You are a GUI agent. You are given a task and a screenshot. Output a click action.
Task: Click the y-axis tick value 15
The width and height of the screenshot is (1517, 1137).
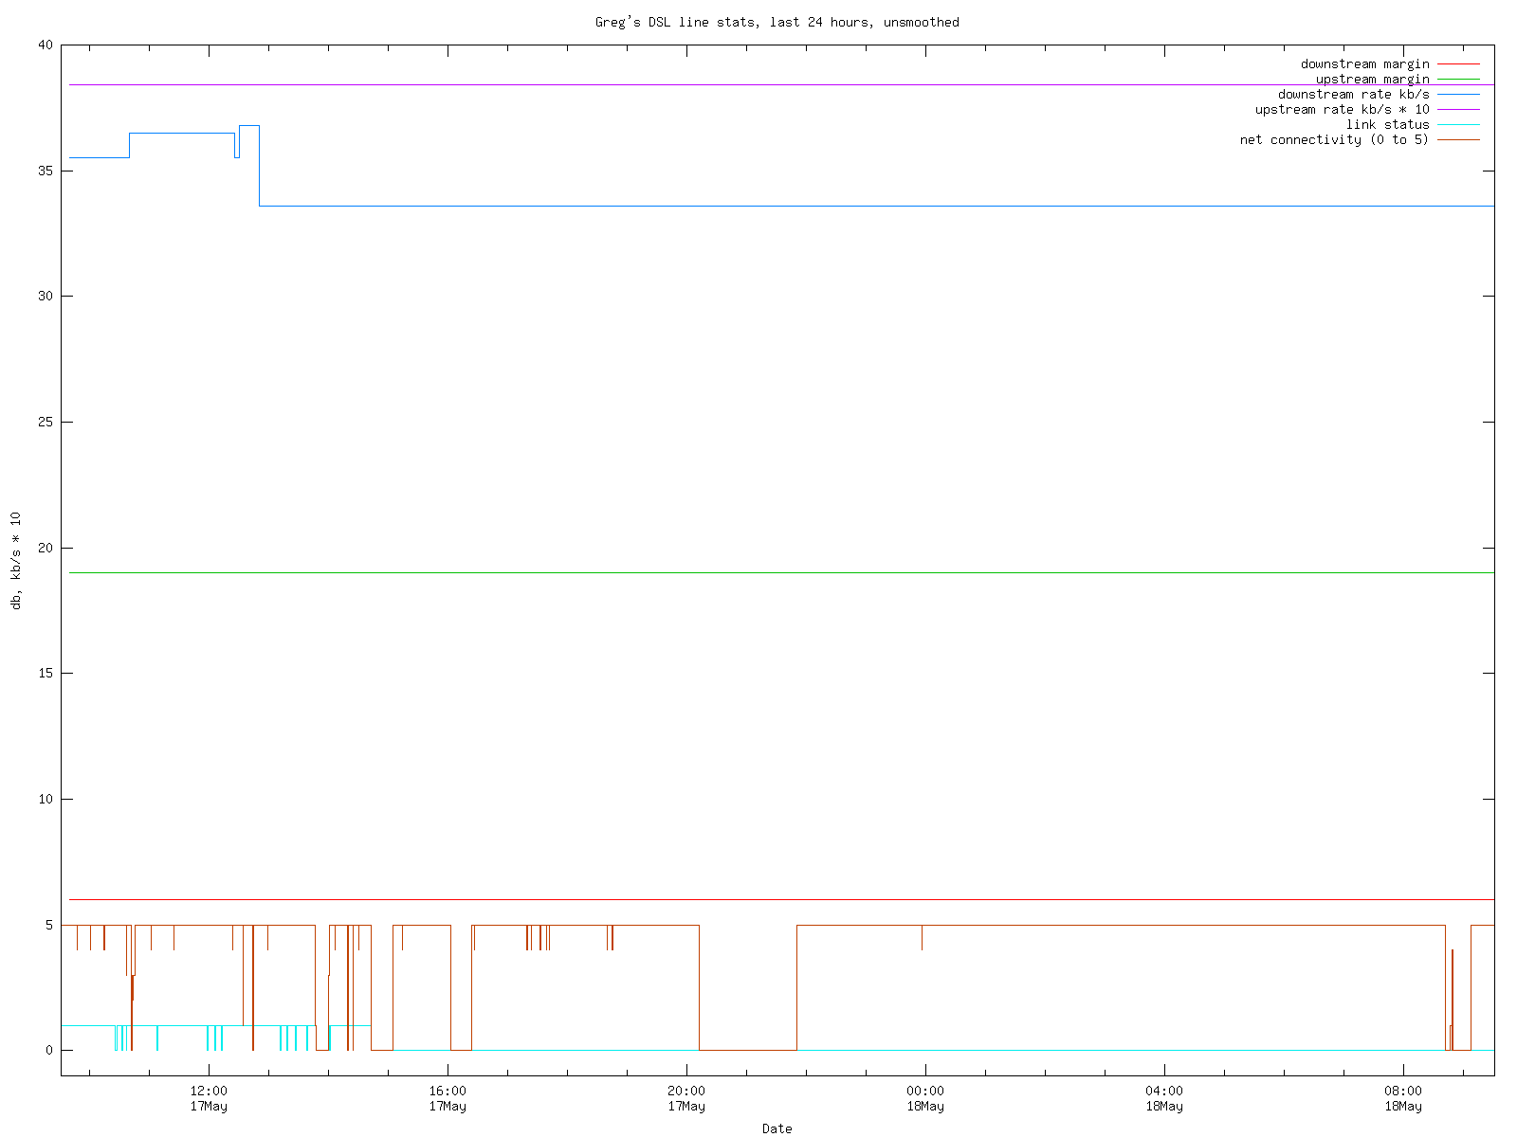[46, 674]
